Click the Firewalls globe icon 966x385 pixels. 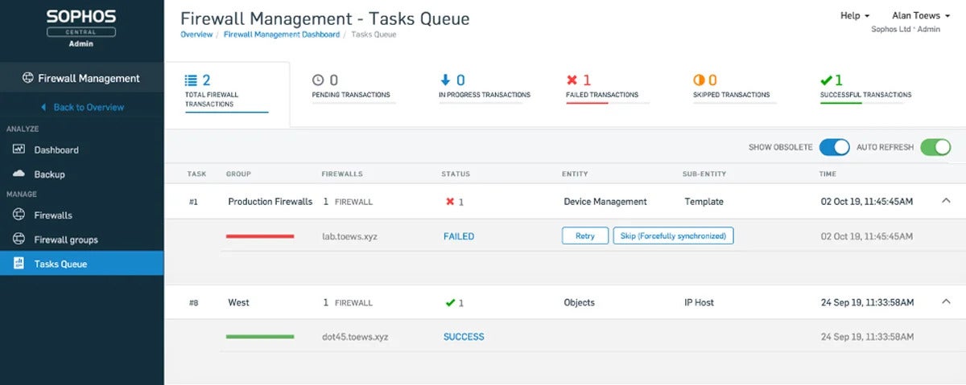19,215
